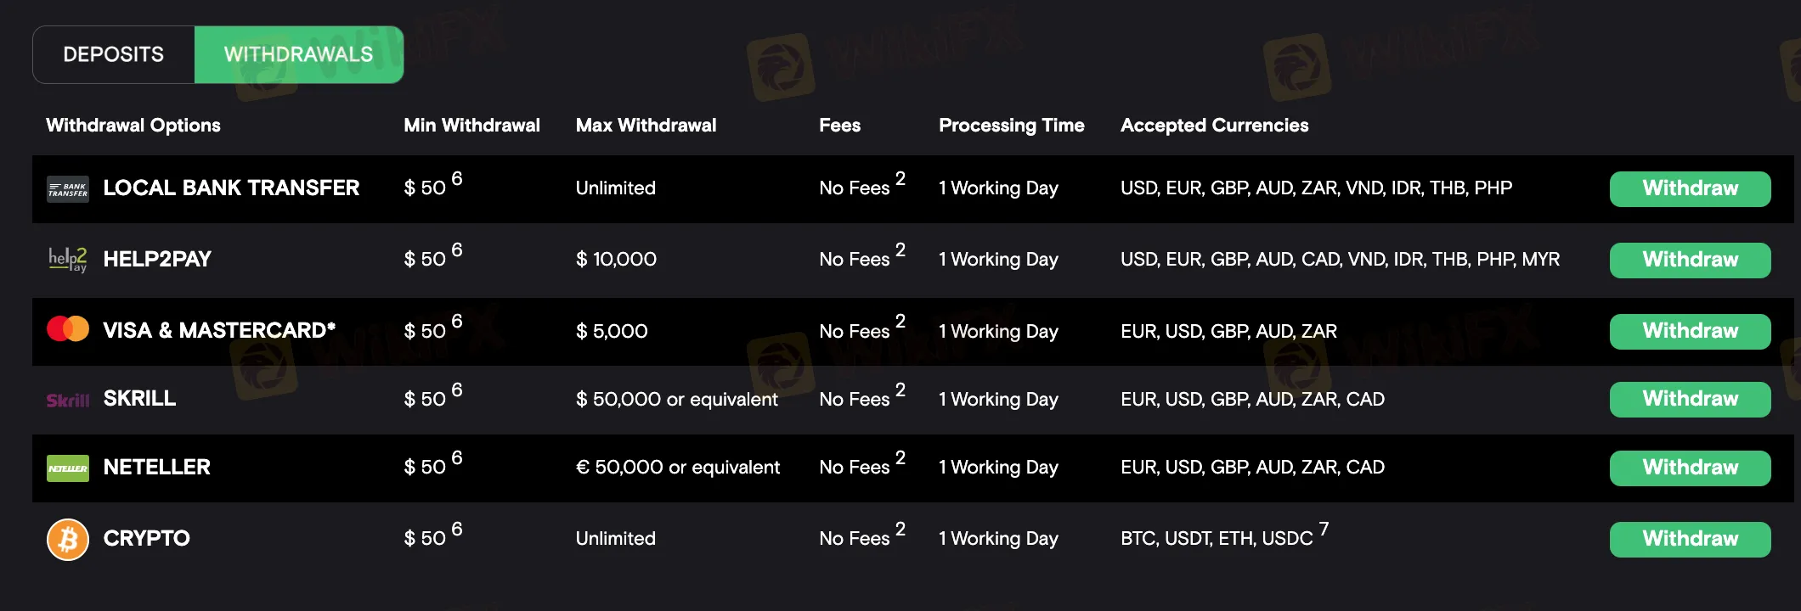Withdraw via Local Bank Transfer
This screenshot has width=1801, height=611.
point(1690,188)
